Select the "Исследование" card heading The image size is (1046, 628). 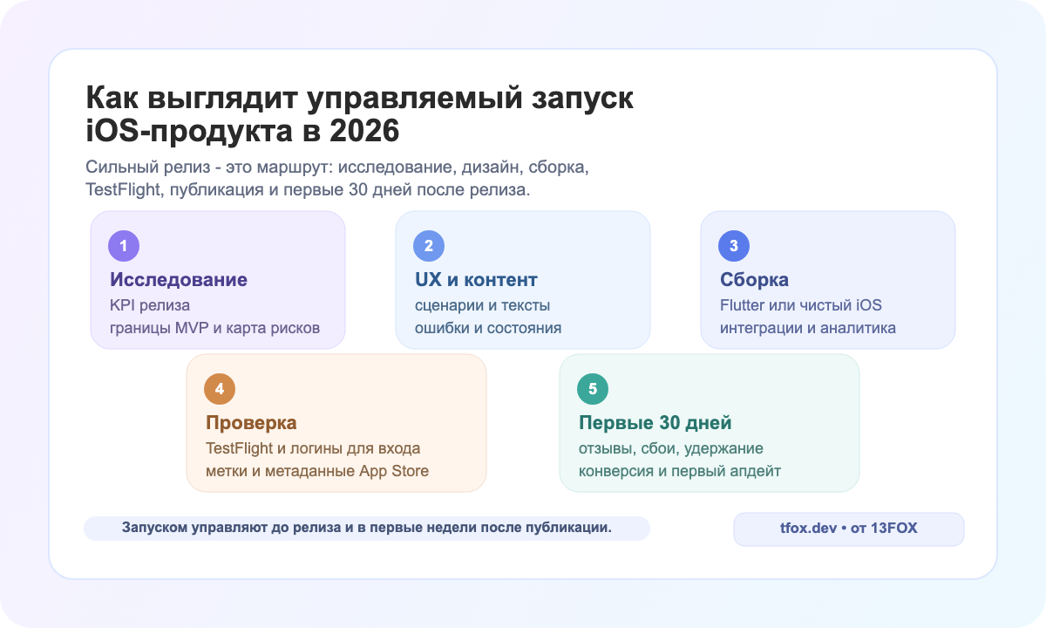coord(178,280)
